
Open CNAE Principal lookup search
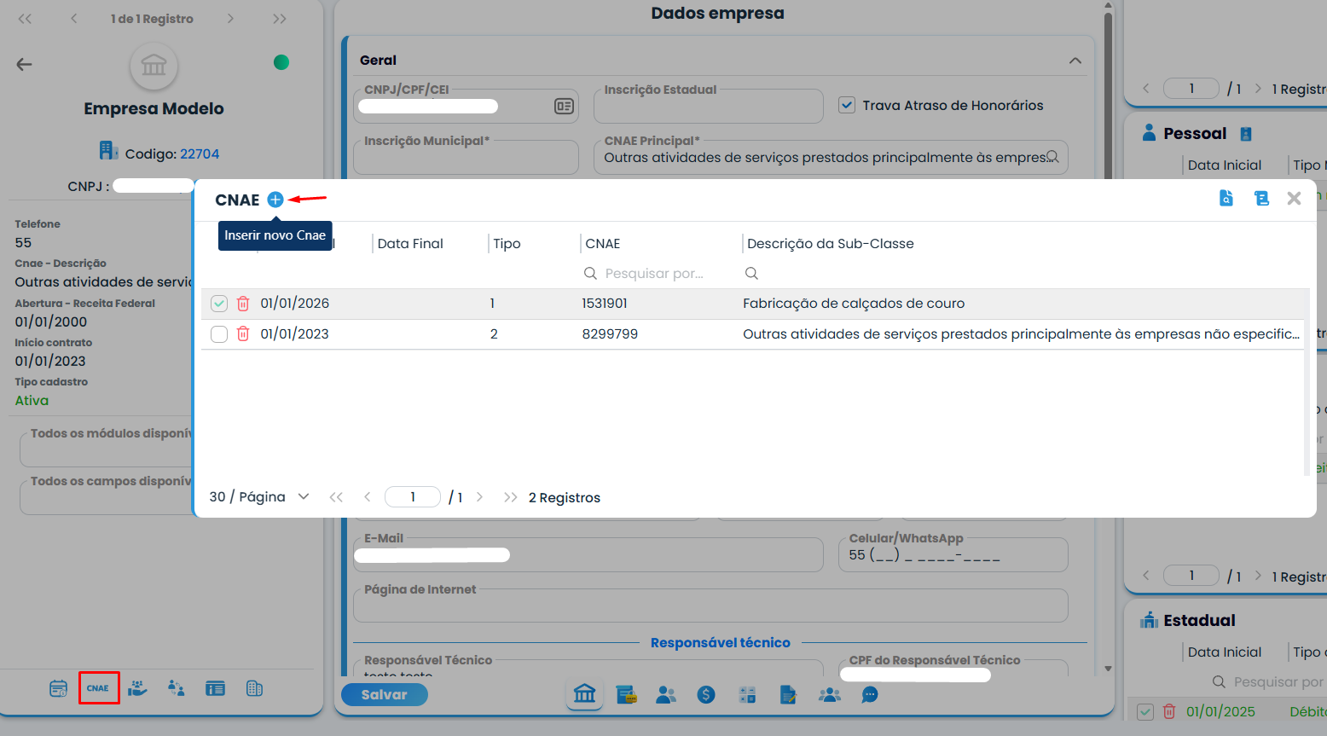click(1052, 157)
